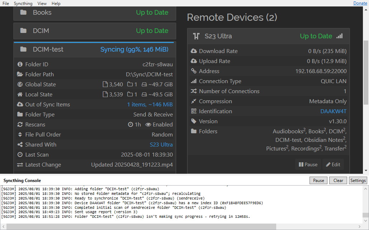Click the Global State globe icon
369x230 pixels.
point(20,84)
